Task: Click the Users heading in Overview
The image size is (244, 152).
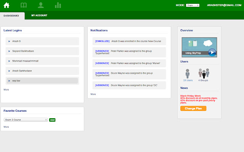Action: [x=184, y=62]
